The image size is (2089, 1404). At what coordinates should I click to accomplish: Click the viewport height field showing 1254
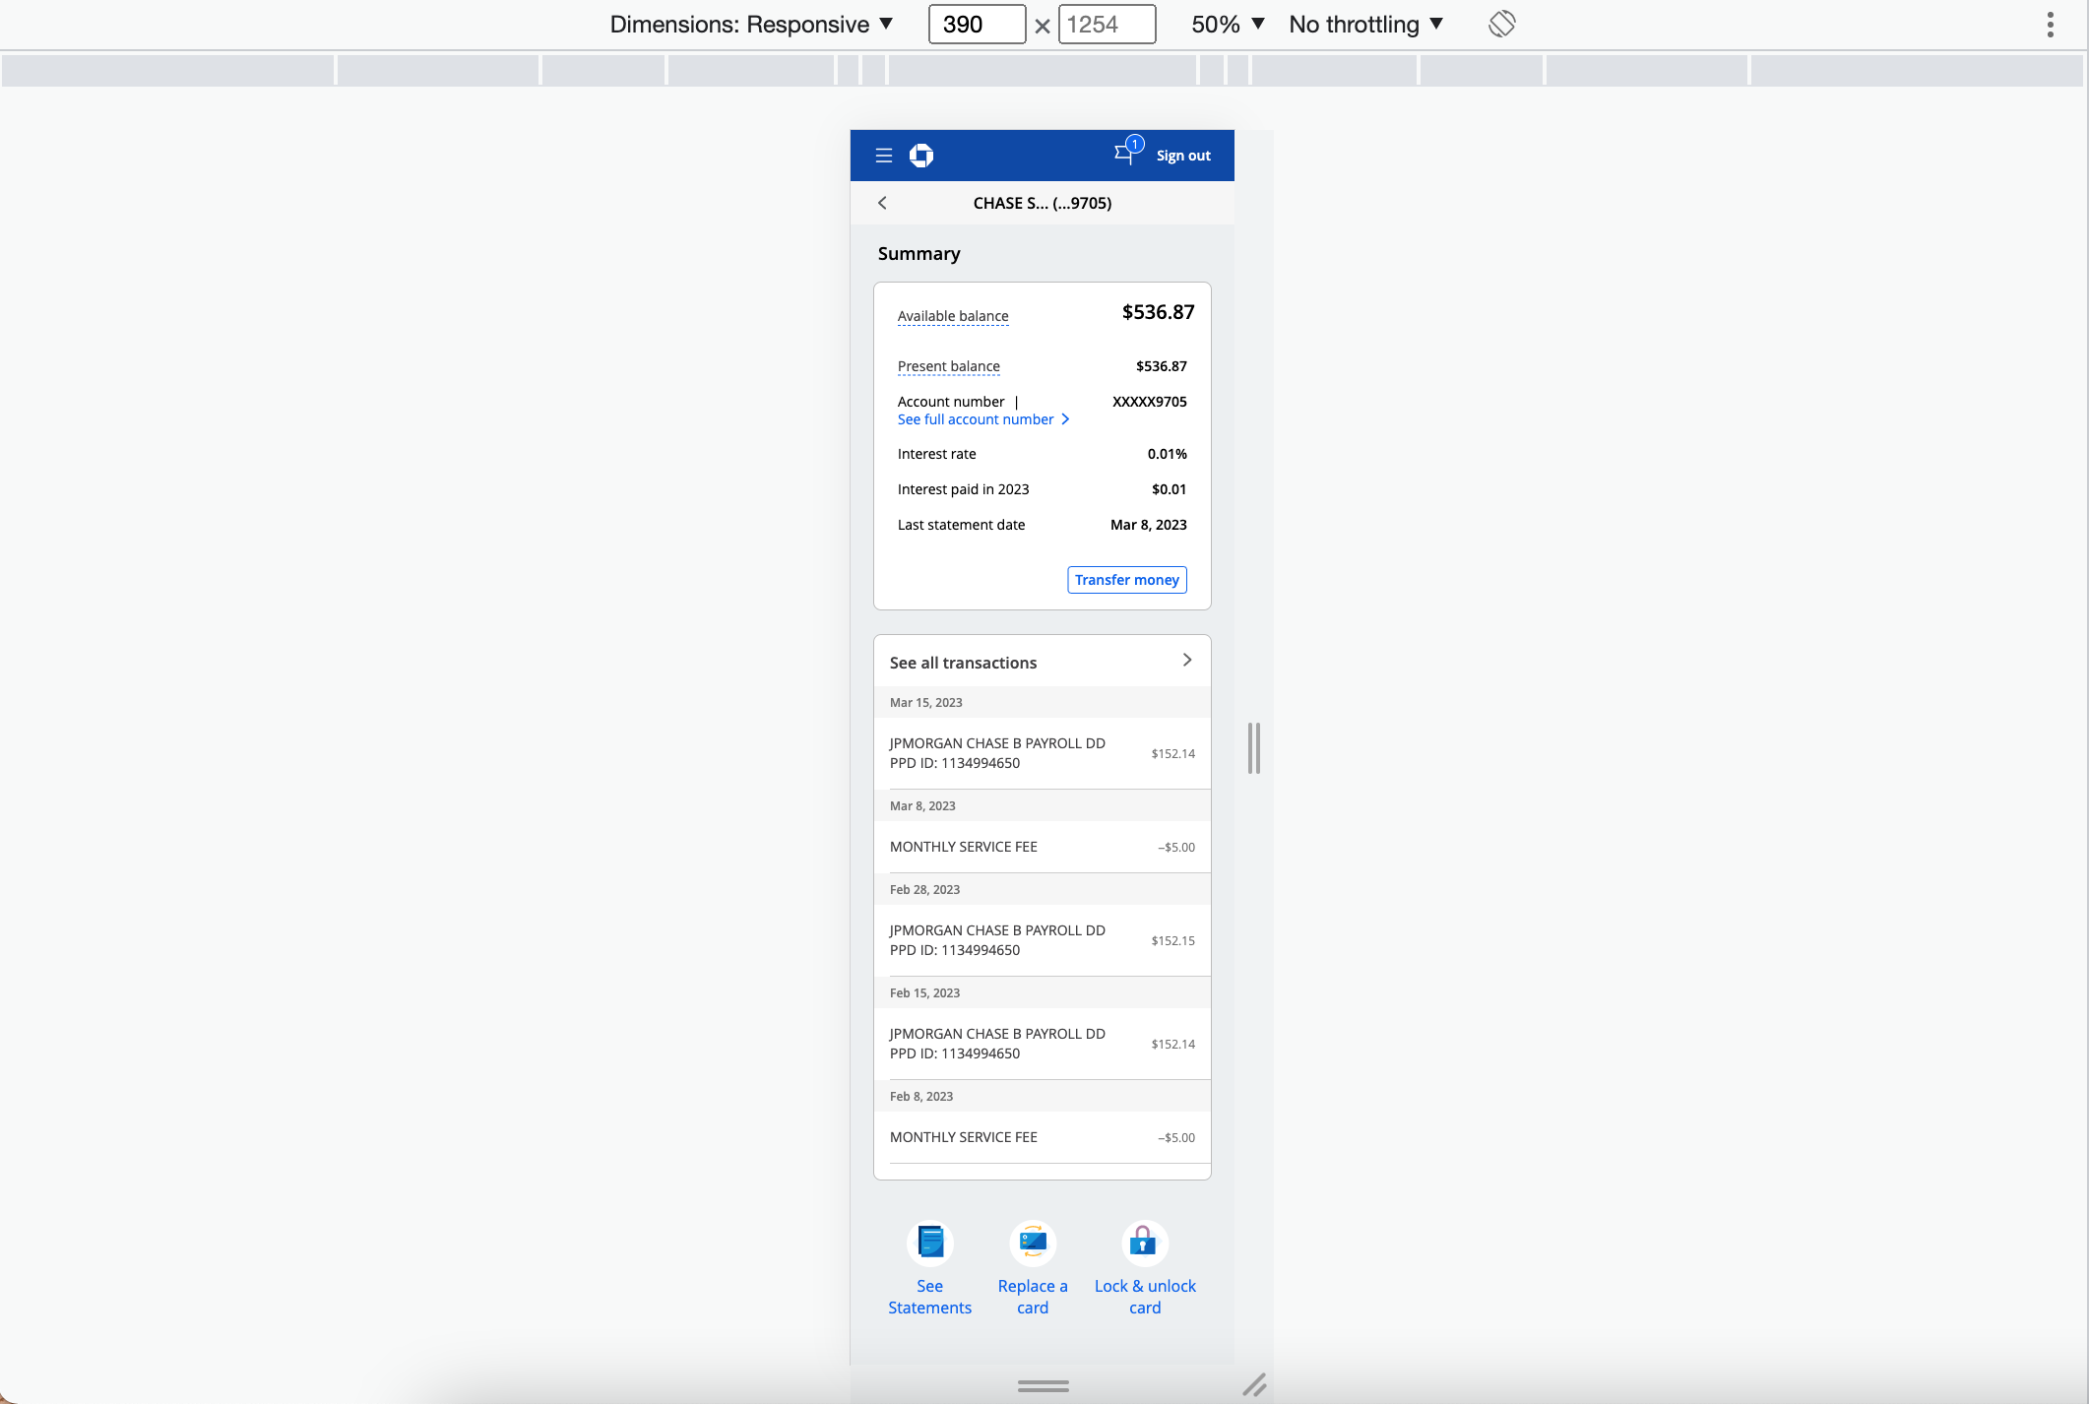pyautogui.click(x=1106, y=24)
